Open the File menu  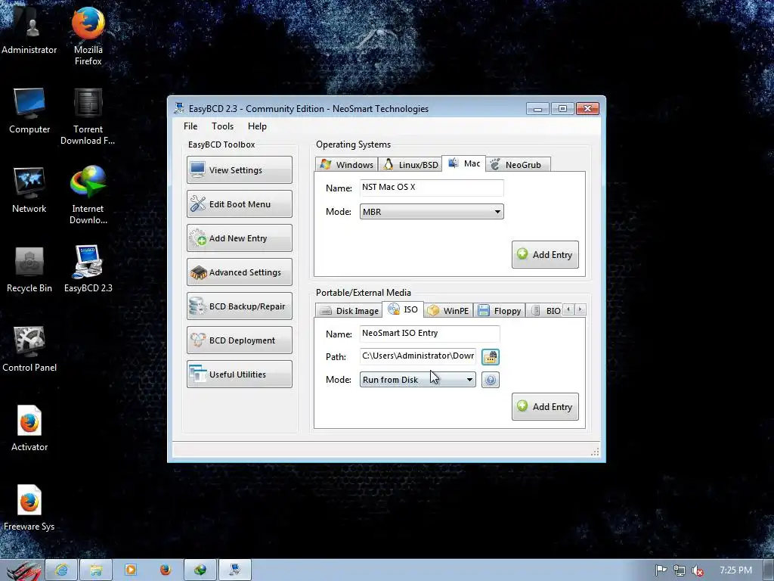(190, 126)
